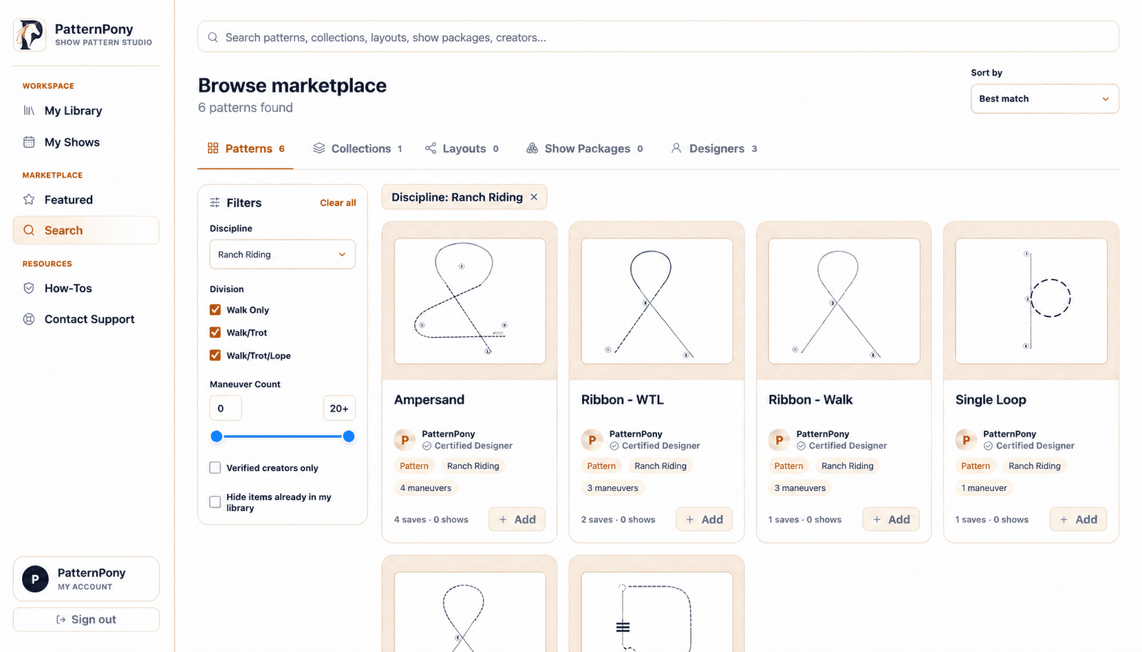Viewport: 1142px width, 652px height.
Task: Uncheck the Walk/Trot/Lope division
Action: (x=215, y=356)
